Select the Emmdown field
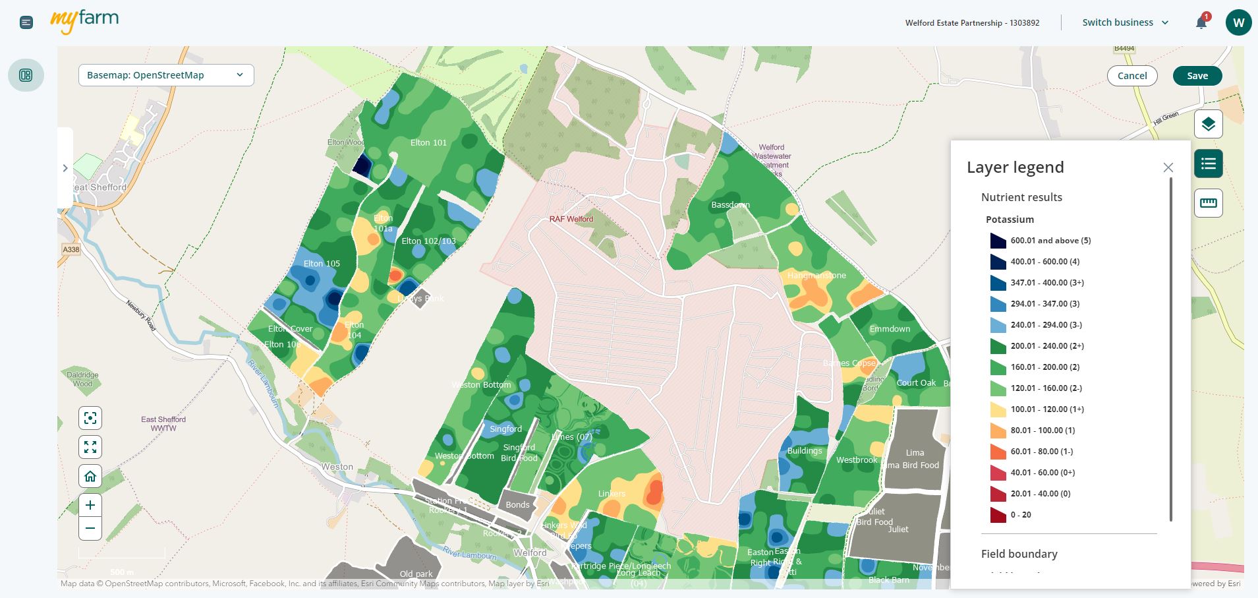Image resolution: width=1258 pixels, height=598 pixels. [890, 329]
